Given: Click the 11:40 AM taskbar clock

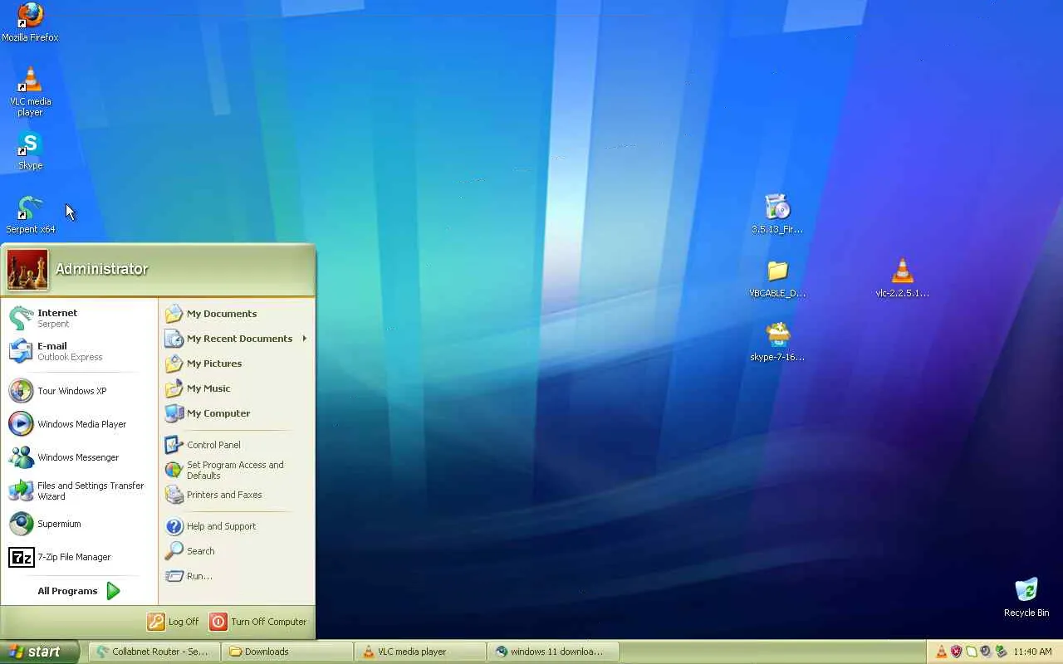Looking at the screenshot, I should pyautogui.click(x=1032, y=652).
